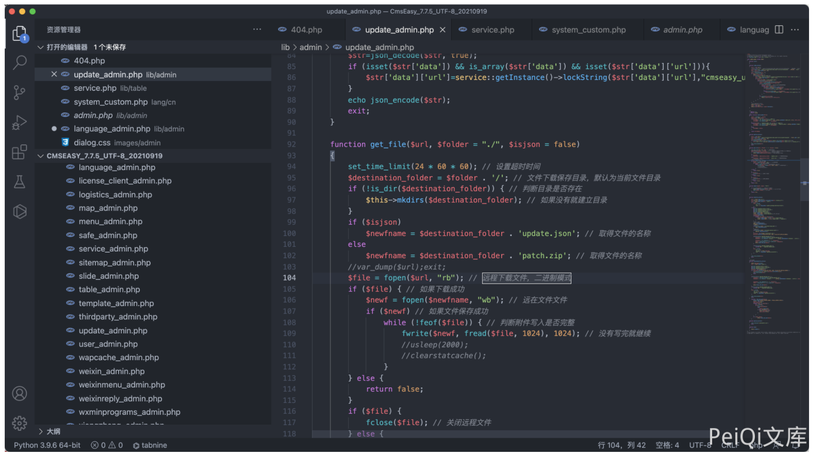Open the Explorer view in activity bar

click(19, 33)
